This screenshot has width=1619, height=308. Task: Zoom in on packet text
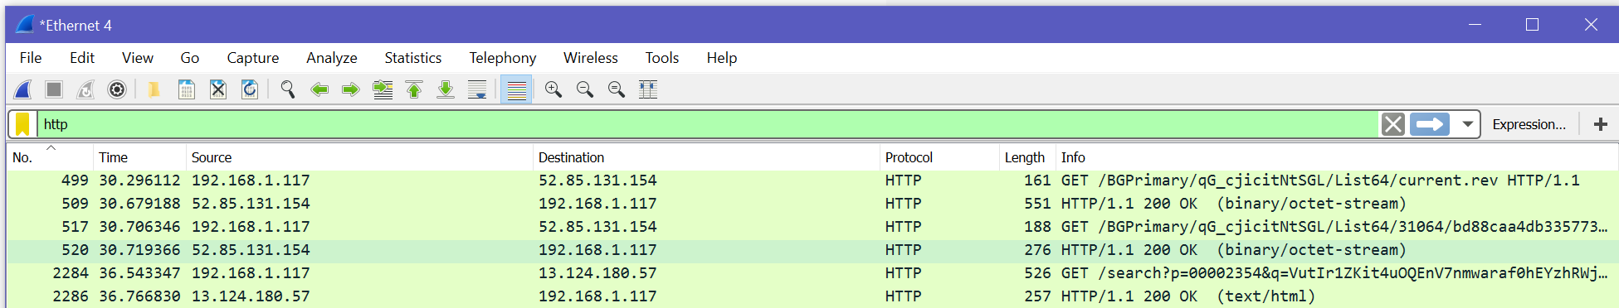click(x=553, y=89)
